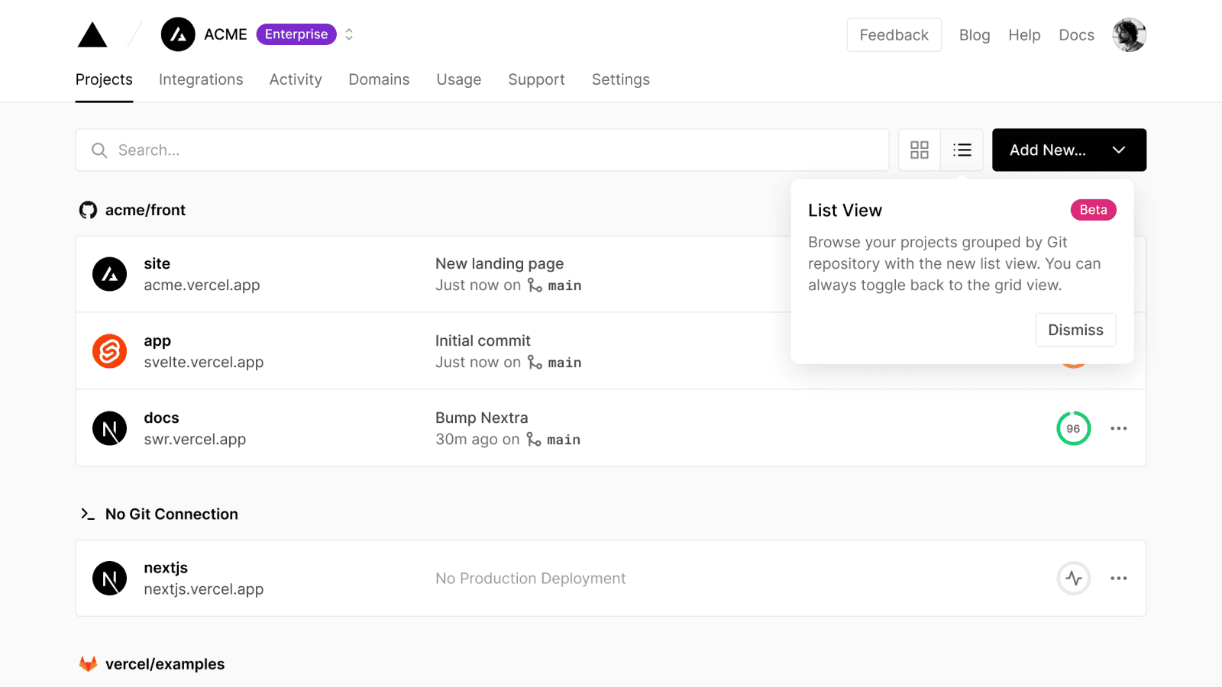The image size is (1222, 687).
Task: Click the 96 score gauge for docs
Action: click(1073, 428)
